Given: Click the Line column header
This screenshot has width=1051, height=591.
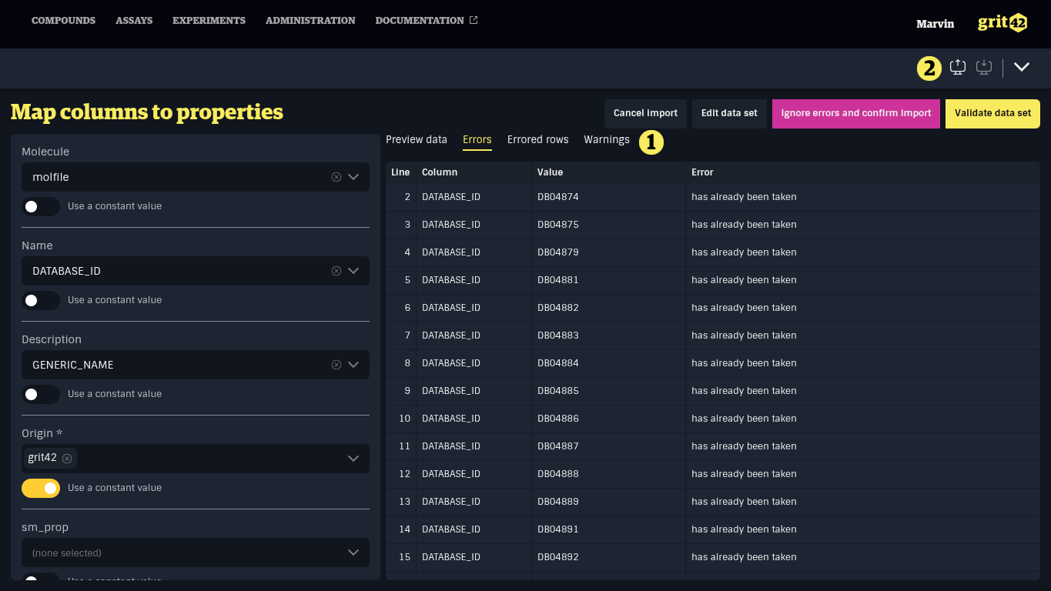Looking at the screenshot, I should (400, 172).
